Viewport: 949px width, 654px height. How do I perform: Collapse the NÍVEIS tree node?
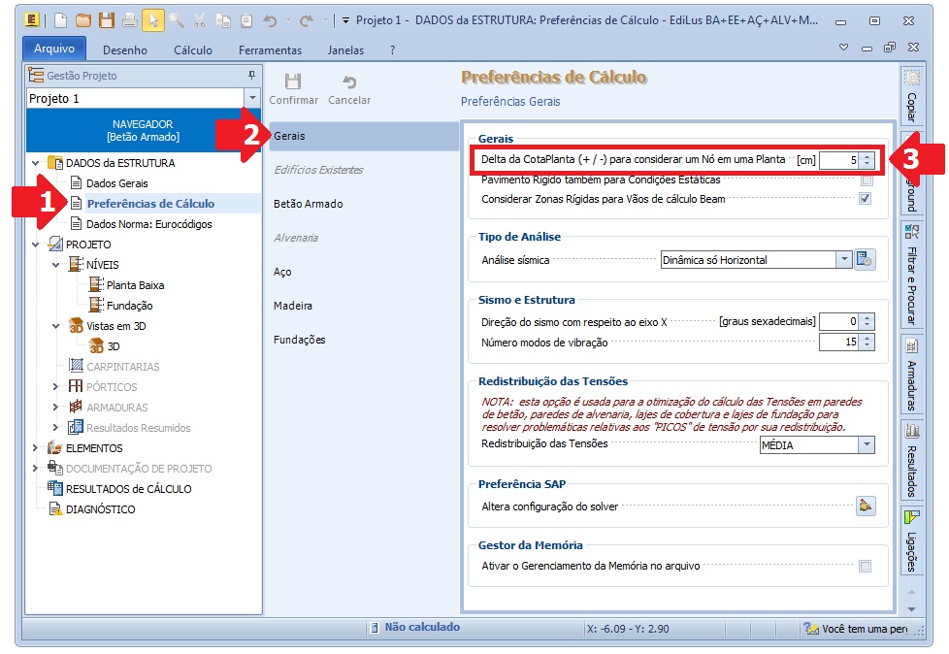[55, 265]
